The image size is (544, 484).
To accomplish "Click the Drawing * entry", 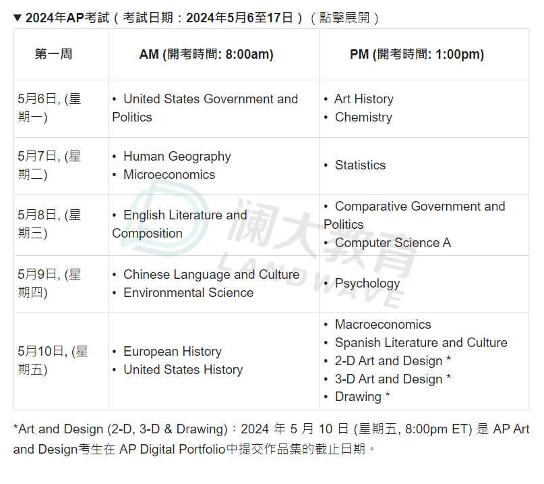I will click(x=362, y=396).
